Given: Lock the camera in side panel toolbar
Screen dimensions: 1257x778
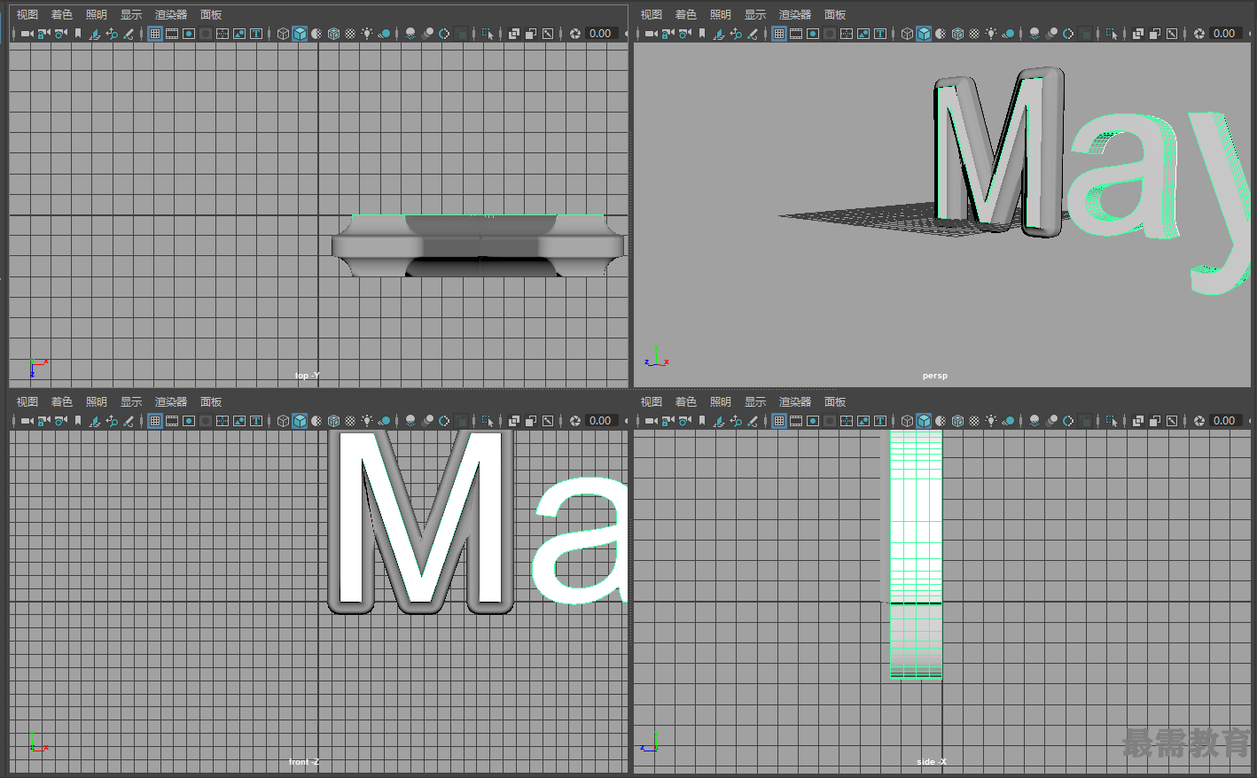Looking at the screenshot, I should 668,421.
